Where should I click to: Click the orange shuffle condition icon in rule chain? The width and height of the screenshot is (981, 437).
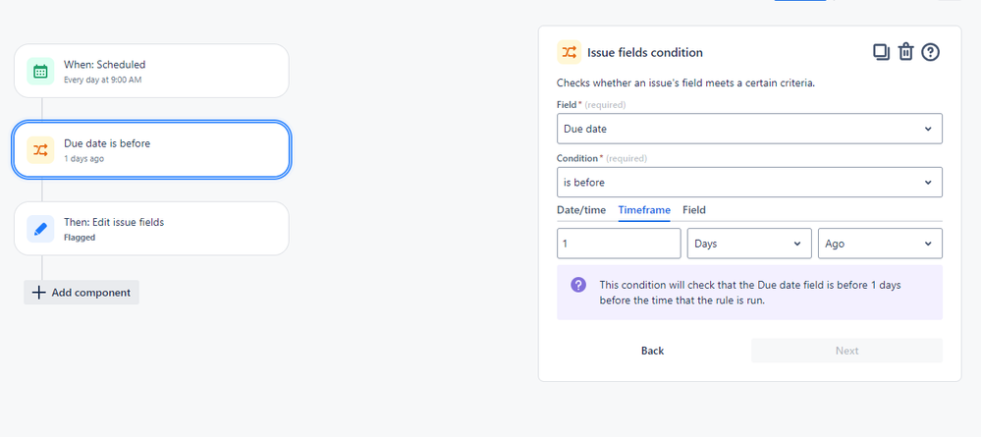pos(40,149)
